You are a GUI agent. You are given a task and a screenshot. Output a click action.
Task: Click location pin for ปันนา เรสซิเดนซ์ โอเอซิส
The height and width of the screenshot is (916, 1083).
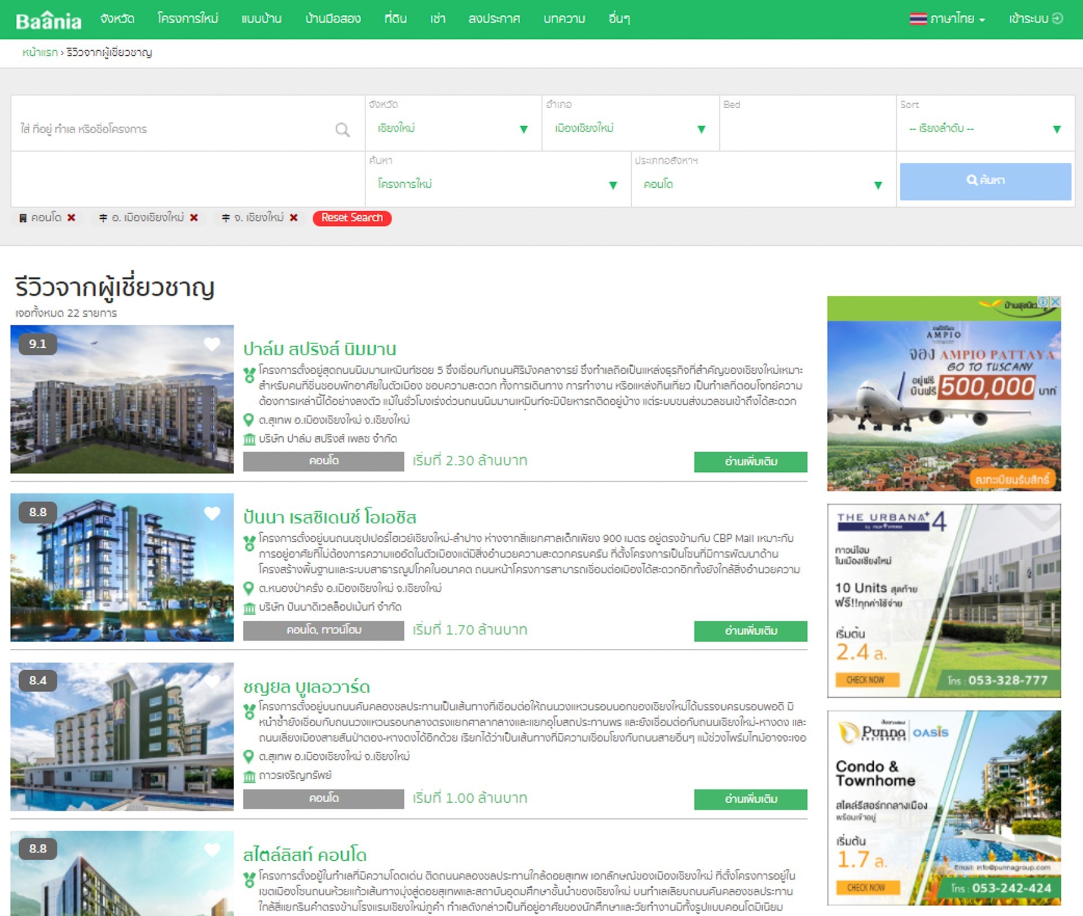pos(248,588)
